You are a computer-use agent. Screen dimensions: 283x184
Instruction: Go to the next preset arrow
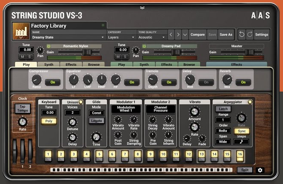178,34
